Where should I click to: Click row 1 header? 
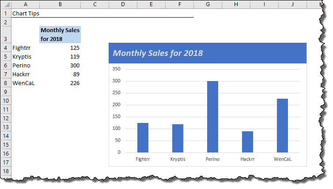[x=5, y=13]
